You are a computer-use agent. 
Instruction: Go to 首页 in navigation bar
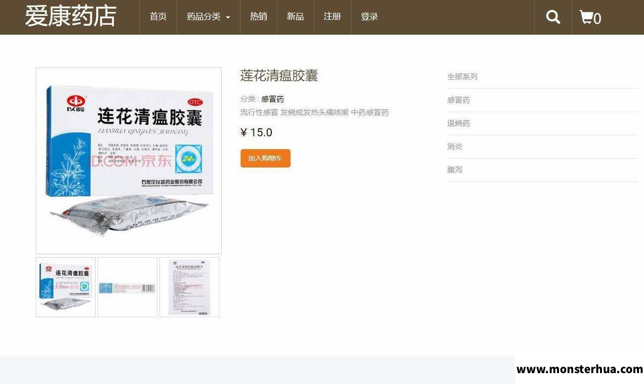click(158, 17)
